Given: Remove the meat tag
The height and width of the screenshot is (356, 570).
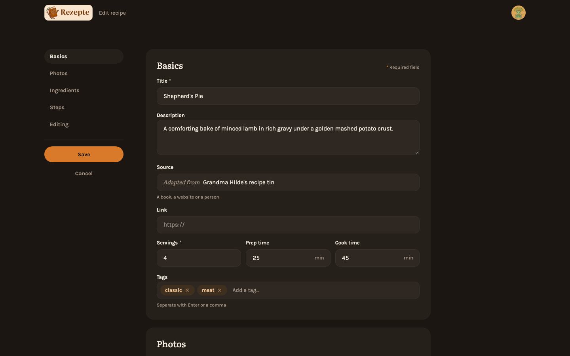Looking at the screenshot, I should pos(220,290).
